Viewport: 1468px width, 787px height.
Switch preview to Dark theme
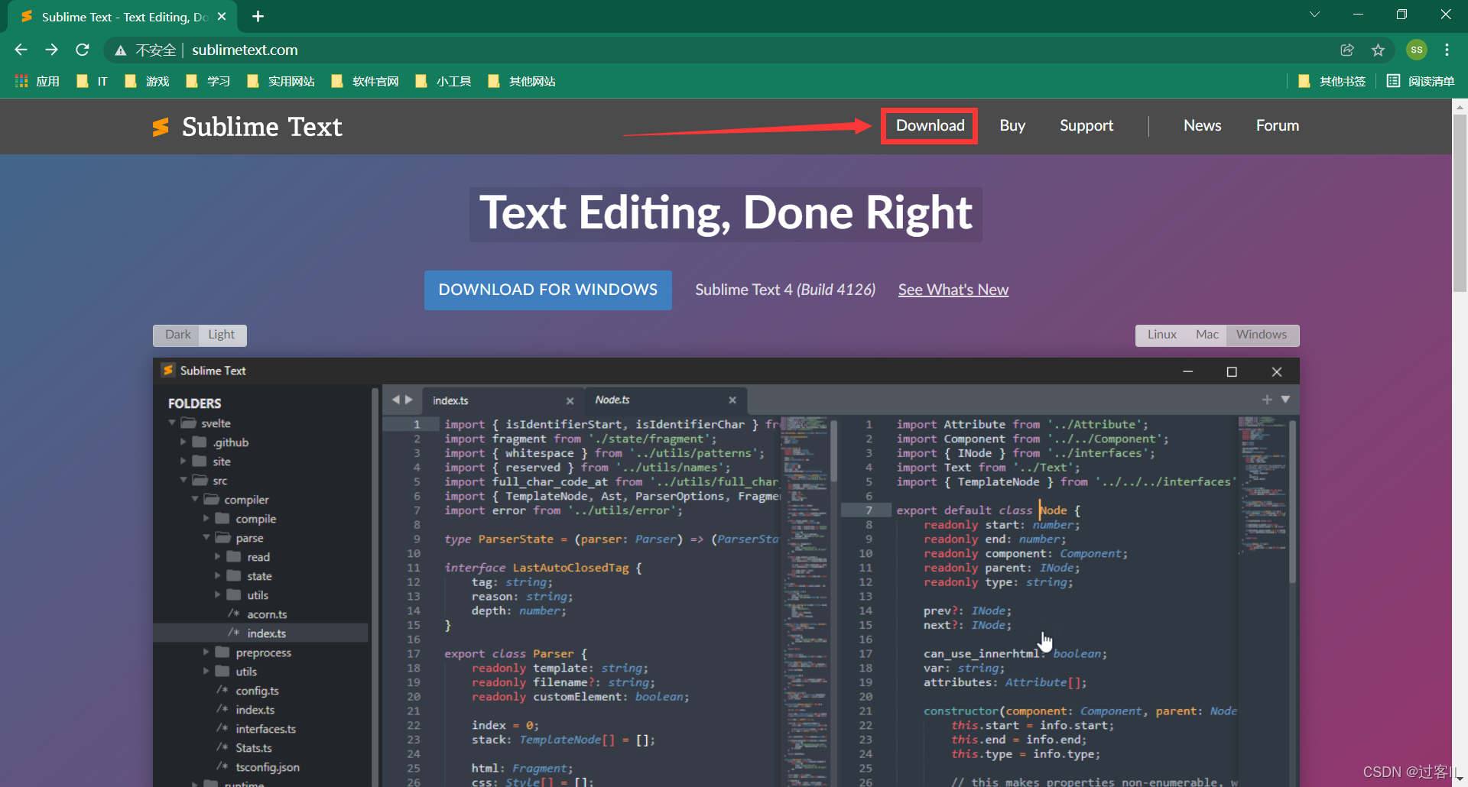177,335
